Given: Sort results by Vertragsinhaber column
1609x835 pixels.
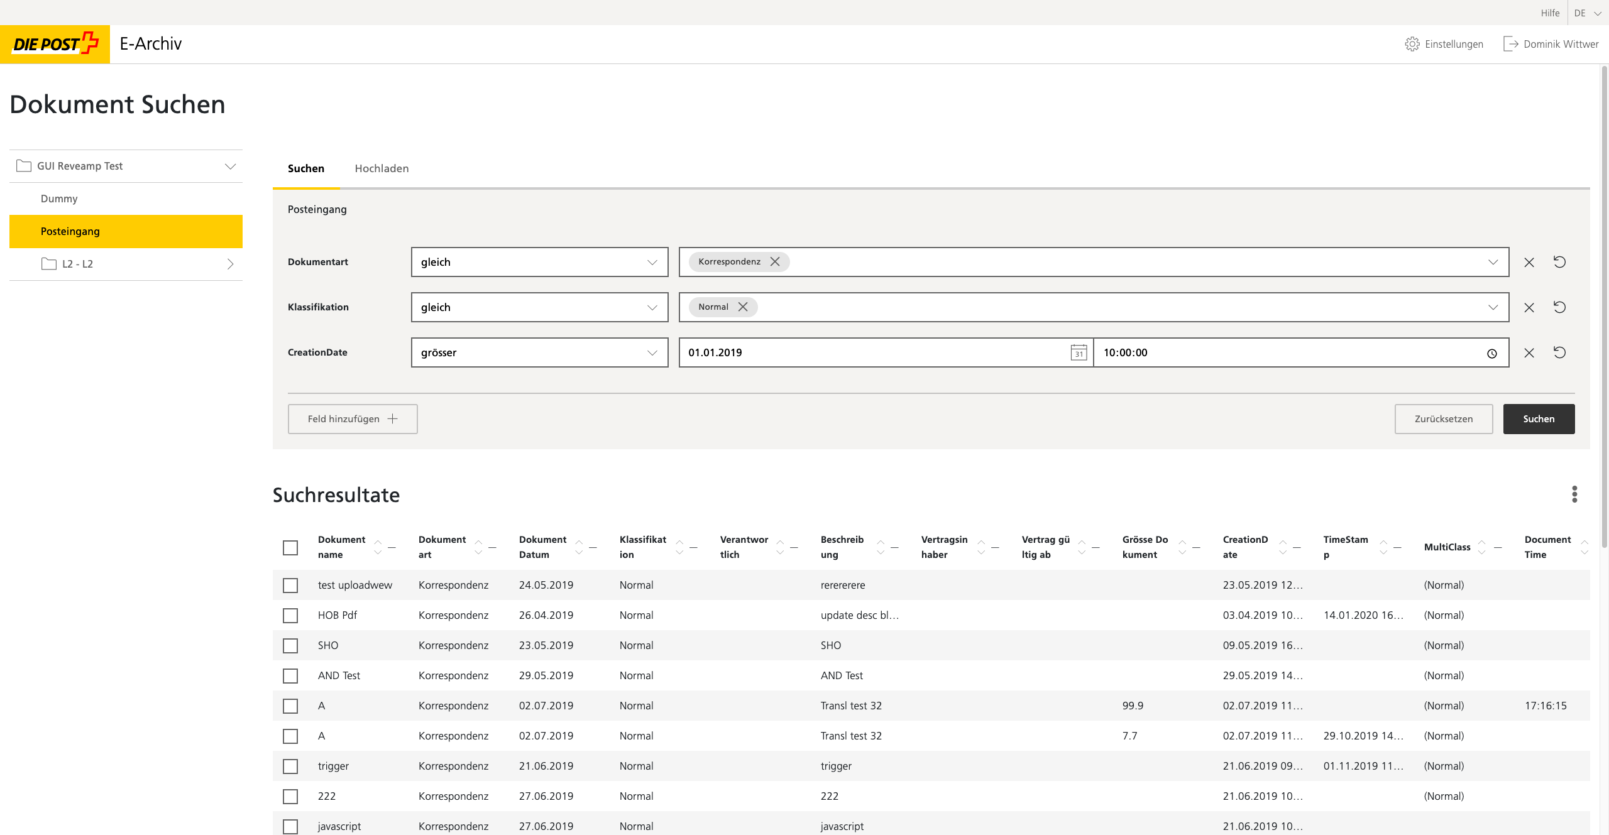Looking at the screenshot, I should coord(981,547).
